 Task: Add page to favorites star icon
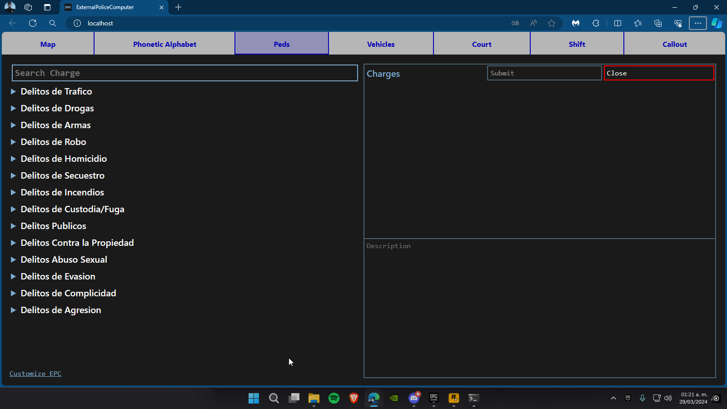point(552,23)
